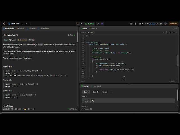180x135 pixels.
Task: Click the Easy difficulty tag
Action: click(x=6, y=40)
